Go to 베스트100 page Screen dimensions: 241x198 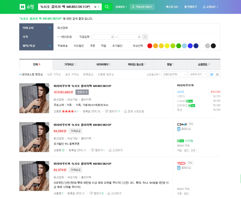tap(172, 7)
